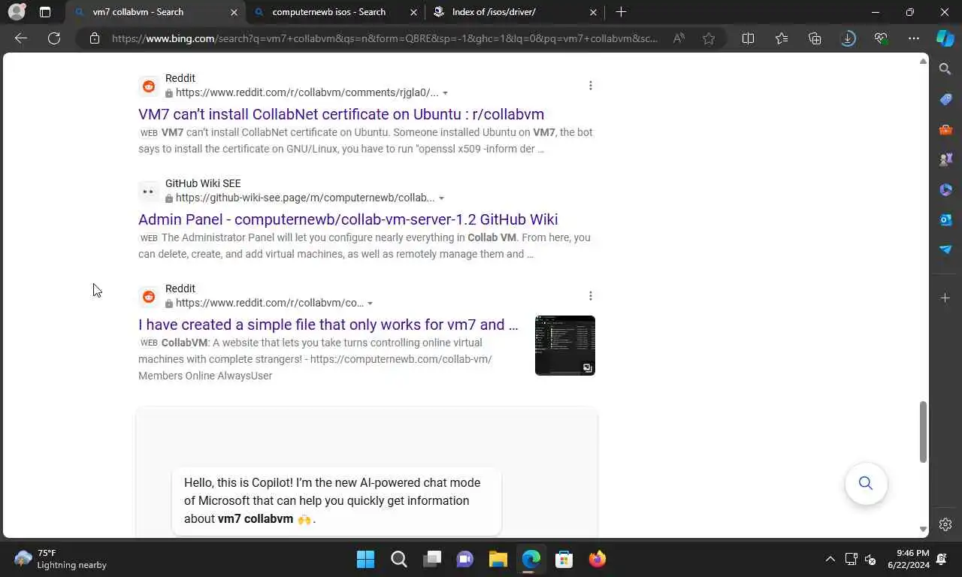Add a sidebar app with plus
This screenshot has width=962, height=577.
pos(945,298)
